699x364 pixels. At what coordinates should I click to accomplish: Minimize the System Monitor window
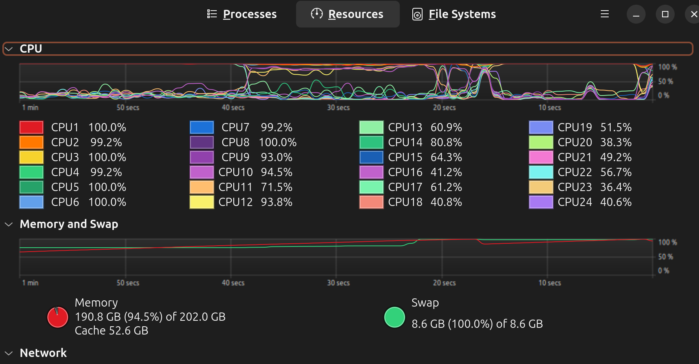pos(636,14)
